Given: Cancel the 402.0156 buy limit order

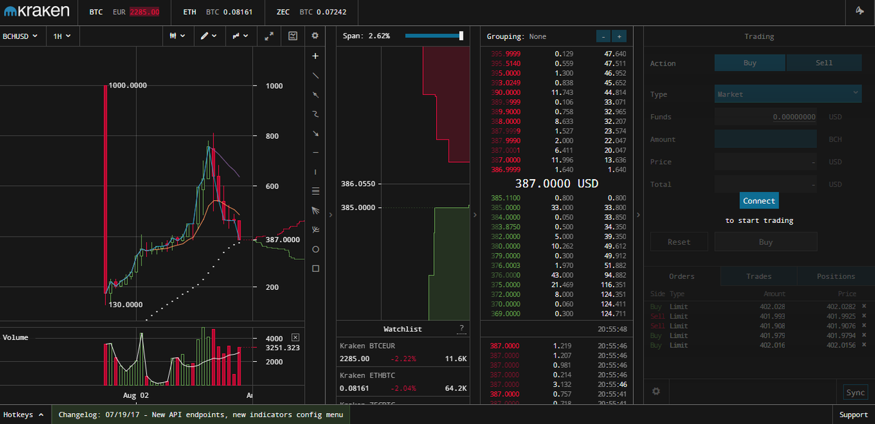Looking at the screenshot, I should tap(863, 345).
